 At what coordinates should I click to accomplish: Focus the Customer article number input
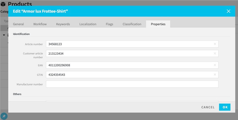[132, 54]
